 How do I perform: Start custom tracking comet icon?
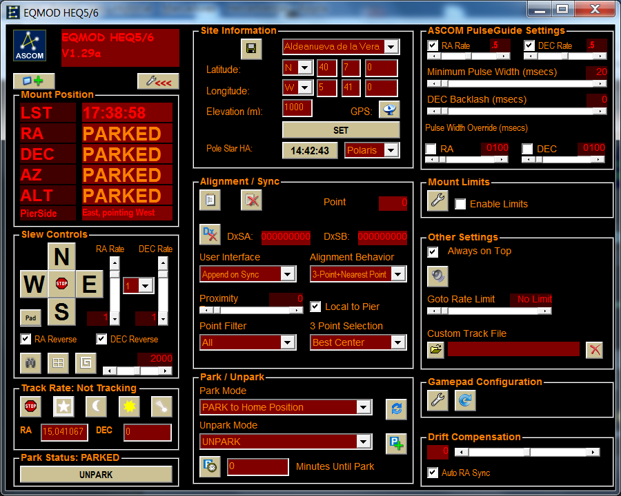161,406
